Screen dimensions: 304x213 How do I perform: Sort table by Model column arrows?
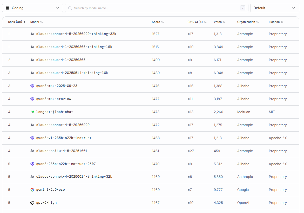tap(42, 22)
